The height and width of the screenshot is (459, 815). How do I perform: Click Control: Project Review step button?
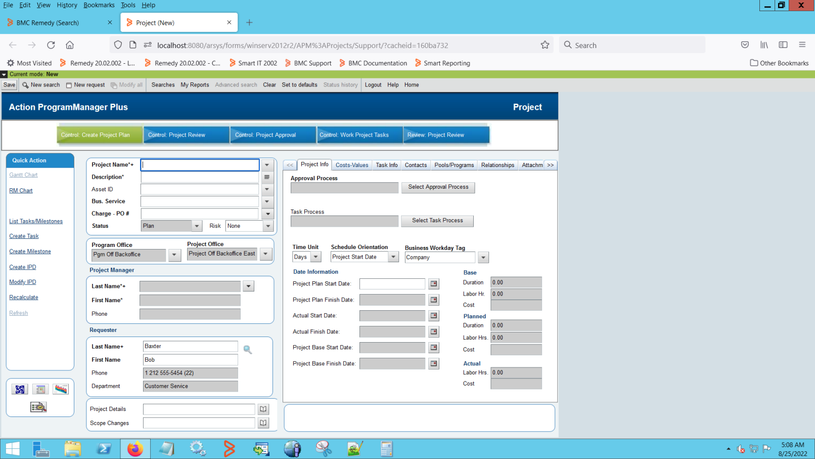pos(186,135)
